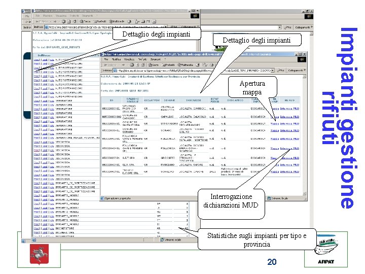Viewport: 365px width, 274px height.
Task: Open Cerca in the front detail window toolbar
Action: click(154, 65)
